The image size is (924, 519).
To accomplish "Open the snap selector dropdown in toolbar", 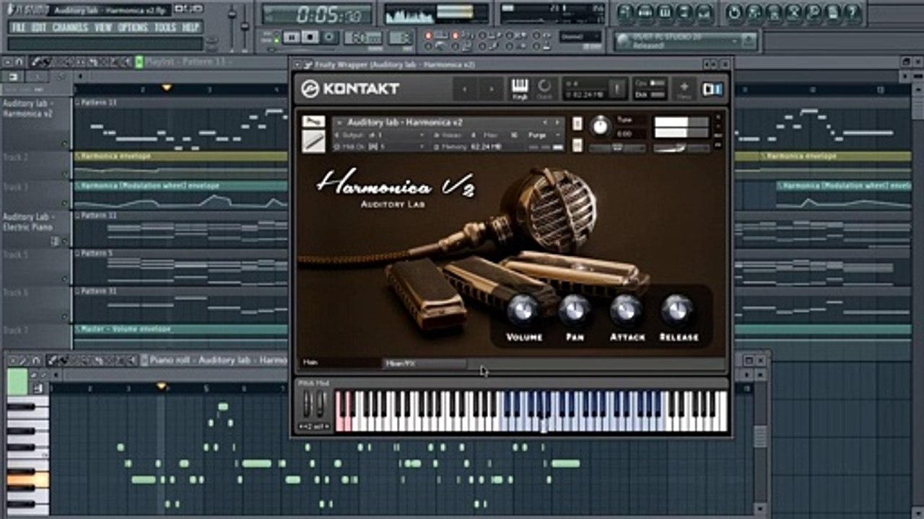I will (x=582, y=36).
